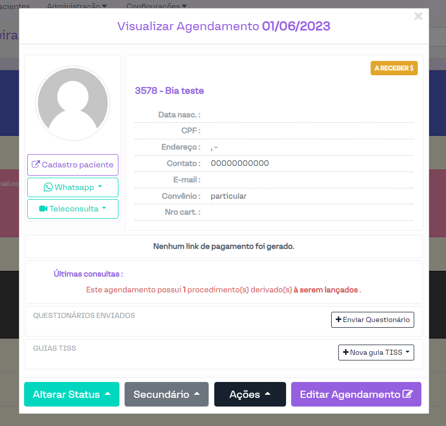Click the patient avatar placeholder image
Image resolution: width=446 pixels, height=426 pixels.
72,103
